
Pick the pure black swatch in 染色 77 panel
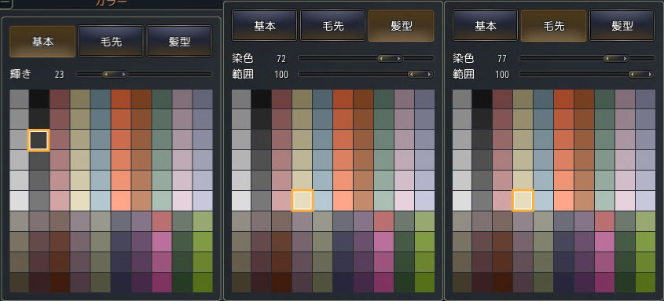click(482, 99)
